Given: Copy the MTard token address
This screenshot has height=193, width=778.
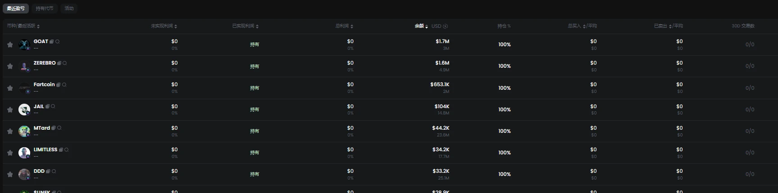Looking at the screenshot, I should pyautogui.click(x=54, y=128).
